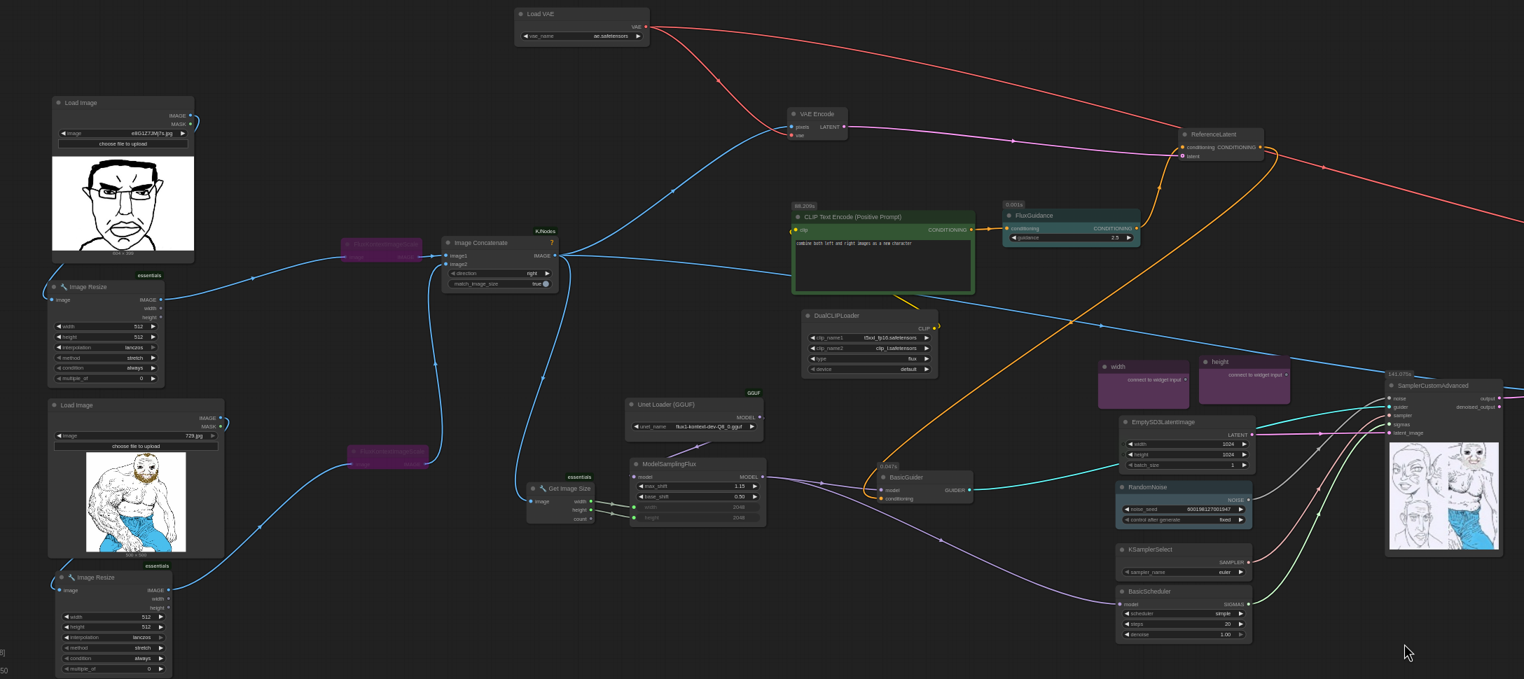This screenshot has height=679, width=1524.
Task: Collapse the purple height node using its dot
Action: 1205,362
